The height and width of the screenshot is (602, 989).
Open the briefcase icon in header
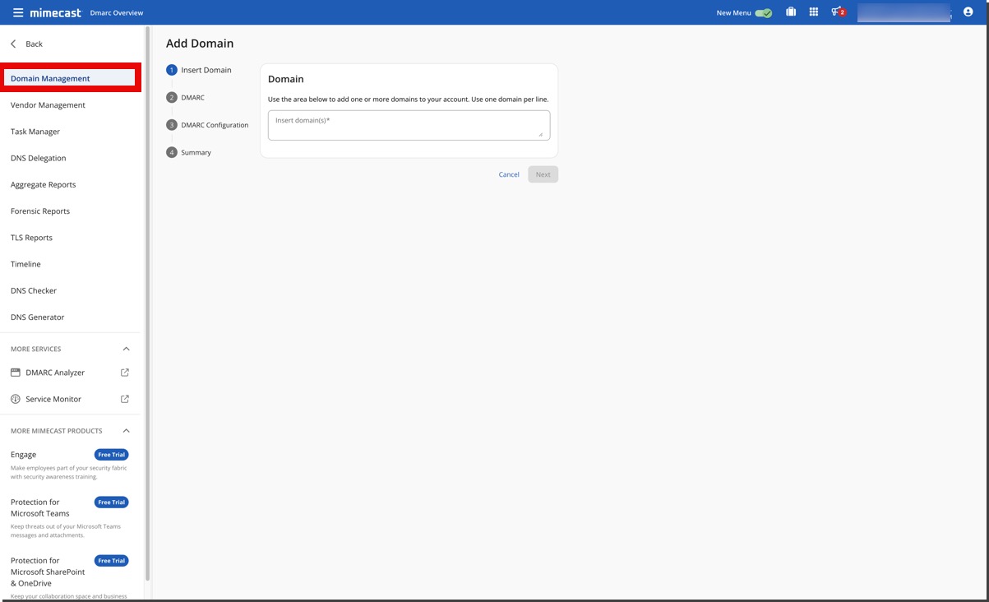tap(791, 12)
